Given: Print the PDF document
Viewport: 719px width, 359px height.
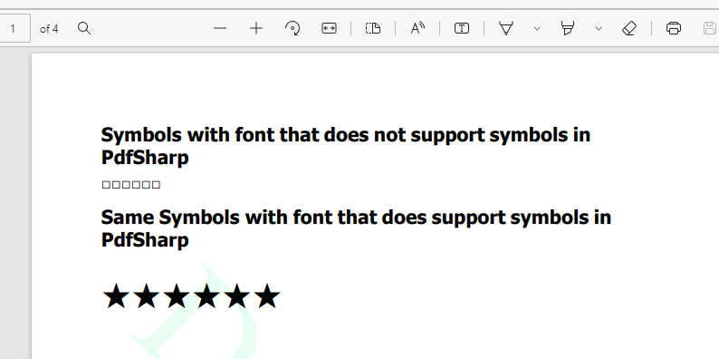Looking at the screenshot, I should (673, 28).
